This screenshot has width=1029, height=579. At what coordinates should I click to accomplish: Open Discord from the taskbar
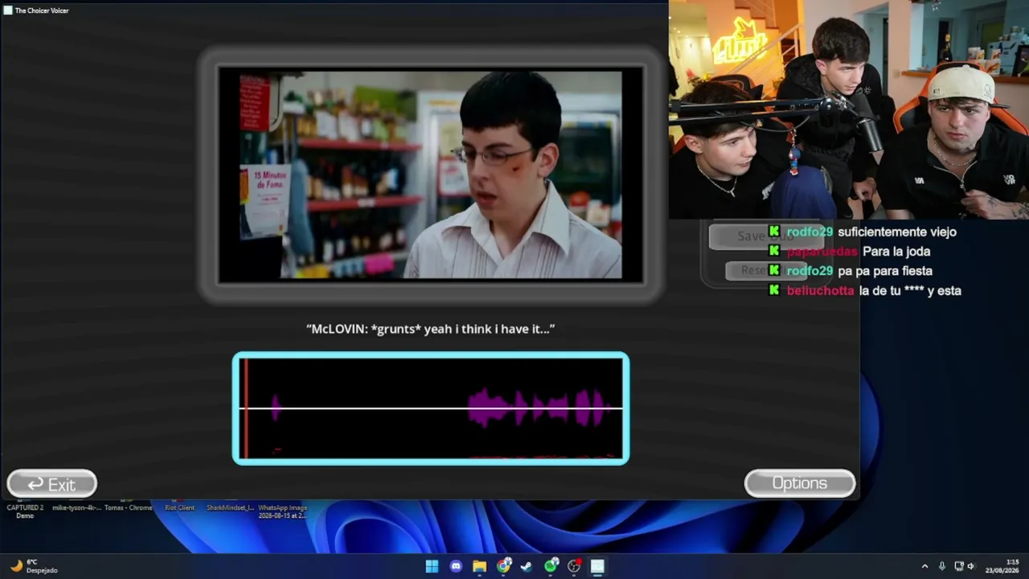click(456, 566)
